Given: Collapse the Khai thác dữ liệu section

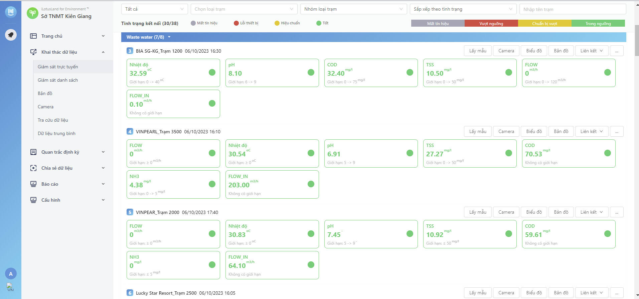Looking at the screenshot, I should (103, 52).
